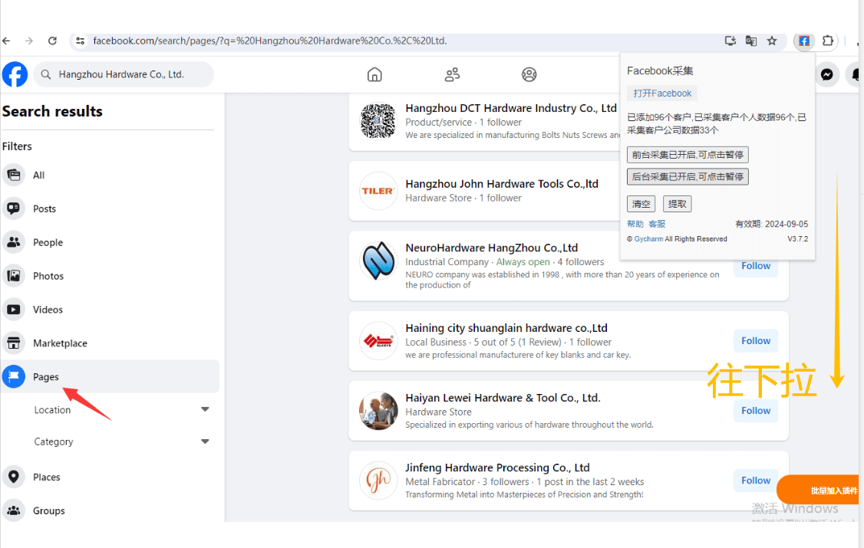The height and width of the screenshot is (548, 864).
Task: Click the Facebook logo icon
Action: click(15, 74)
